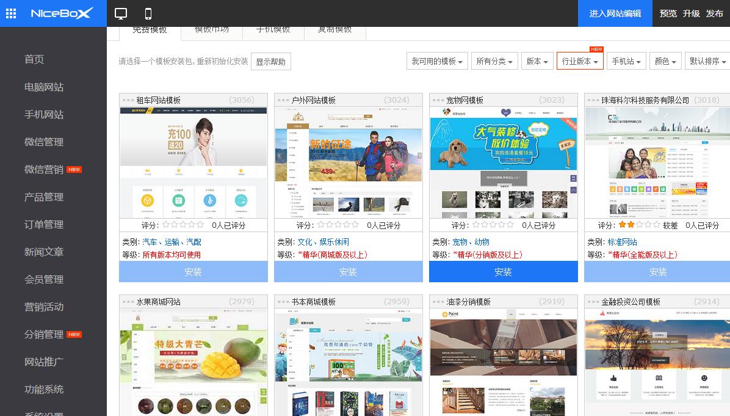Open 版本 dropdown

[x=537, y=61]
